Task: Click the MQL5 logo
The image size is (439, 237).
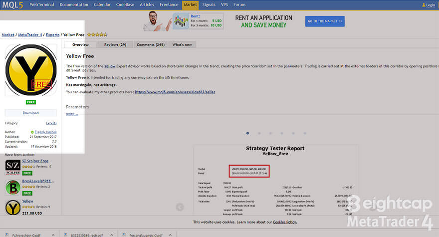Action: click(x=12, y=5)
